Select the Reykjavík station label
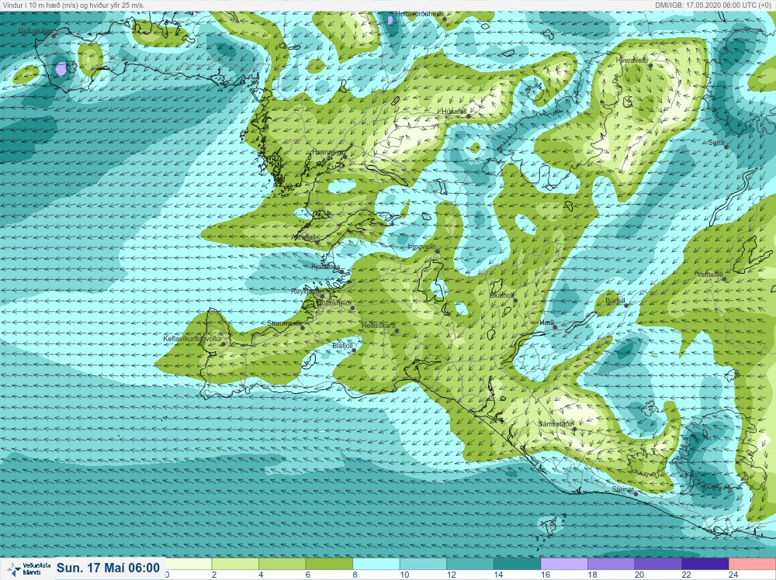Image resolution: width=776 pixels, height=580 pixels. [x=305, y=292]
